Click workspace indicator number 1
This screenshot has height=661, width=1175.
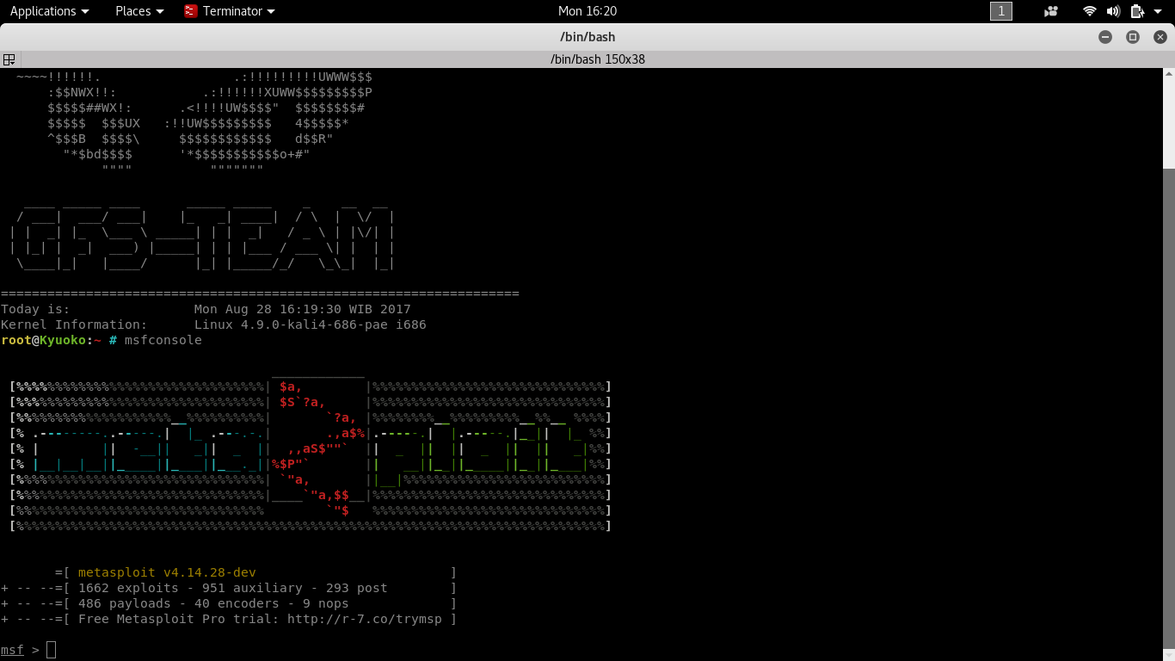tap(1001, 11)
